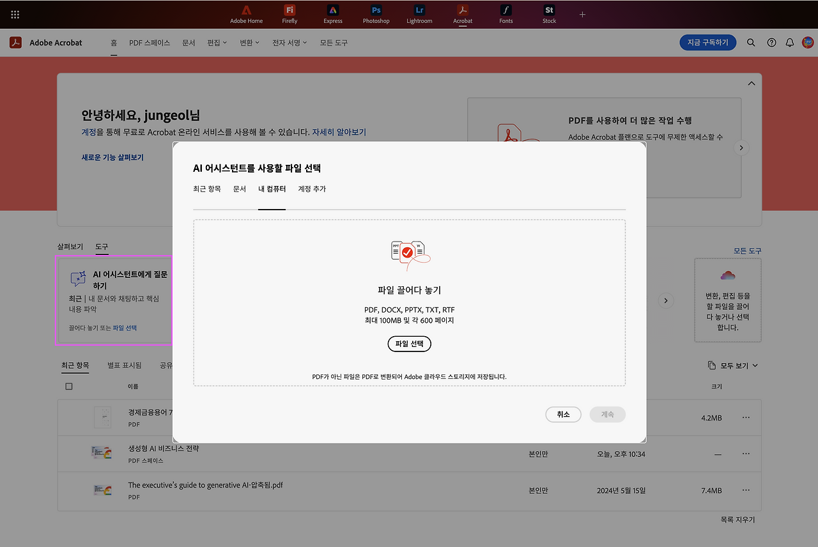The width and height of the screenshot is (818, 547).
Task: Launch Adobe Express from the app bar
Action: [333, 15]
